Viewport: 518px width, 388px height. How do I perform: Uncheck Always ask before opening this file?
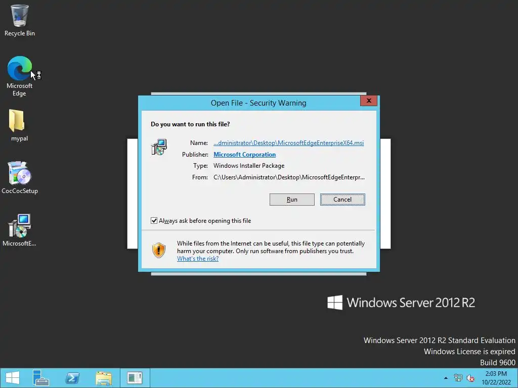(x=154, y=221)
